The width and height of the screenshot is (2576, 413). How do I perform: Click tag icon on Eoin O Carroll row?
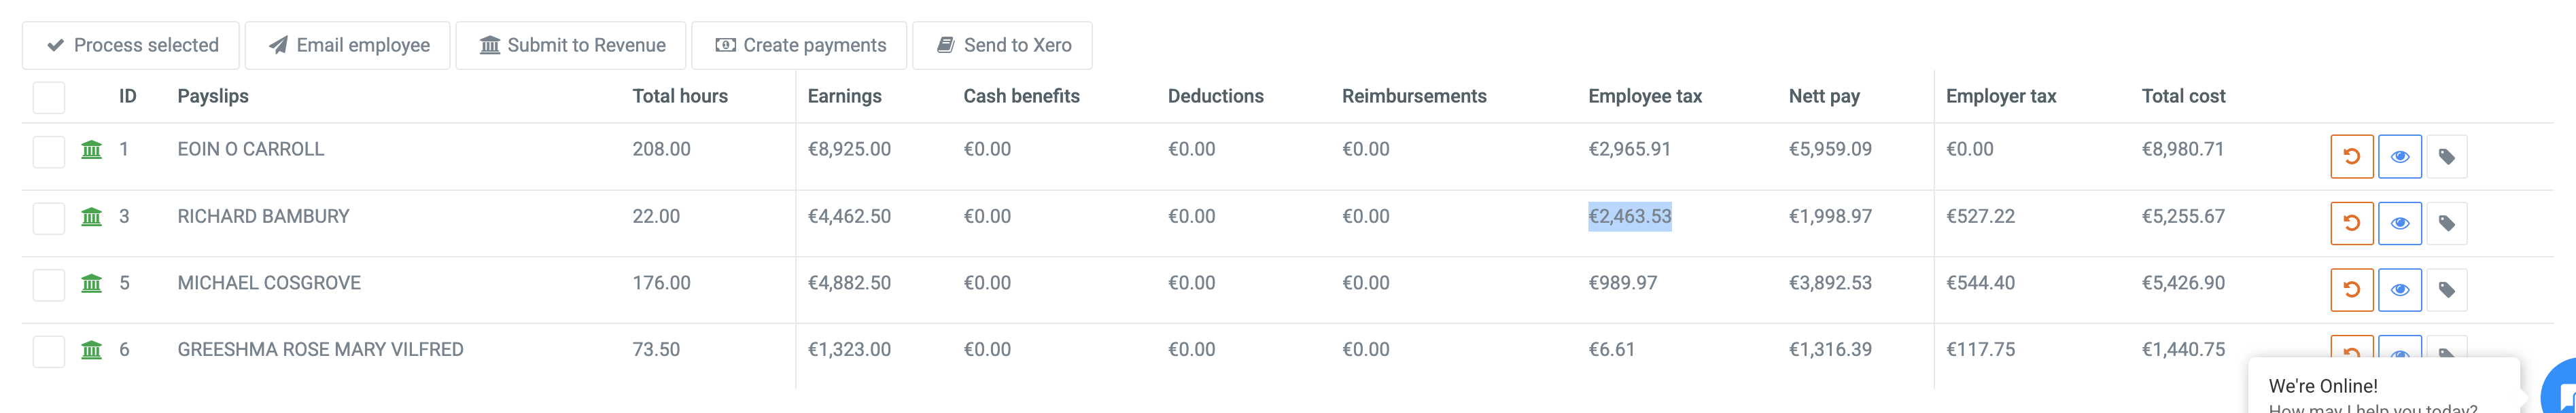pos(2446,157)
